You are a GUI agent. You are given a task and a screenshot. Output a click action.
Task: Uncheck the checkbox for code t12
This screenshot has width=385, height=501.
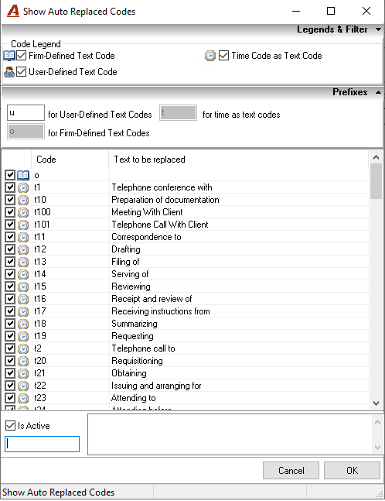[x=10, y=249]
